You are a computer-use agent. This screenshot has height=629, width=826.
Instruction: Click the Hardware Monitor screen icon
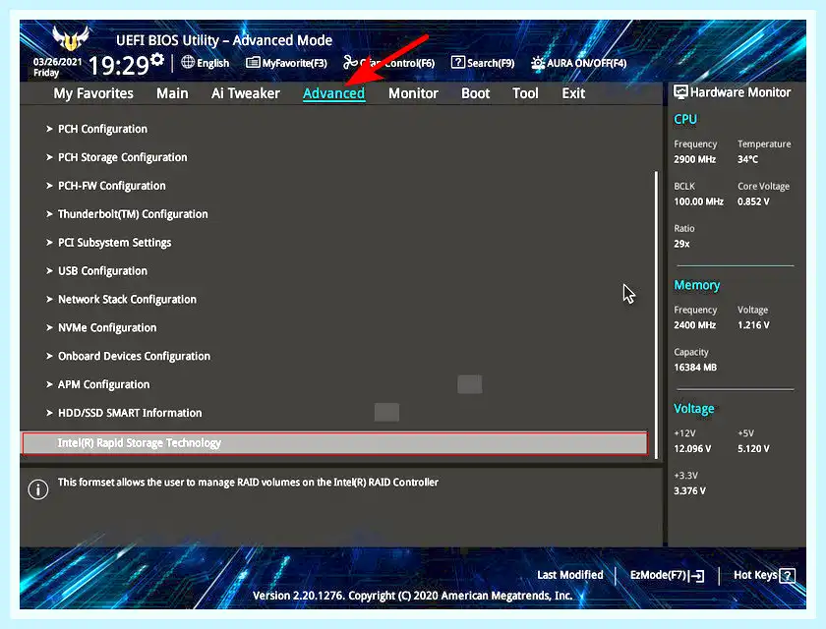[x=680, y=92]
